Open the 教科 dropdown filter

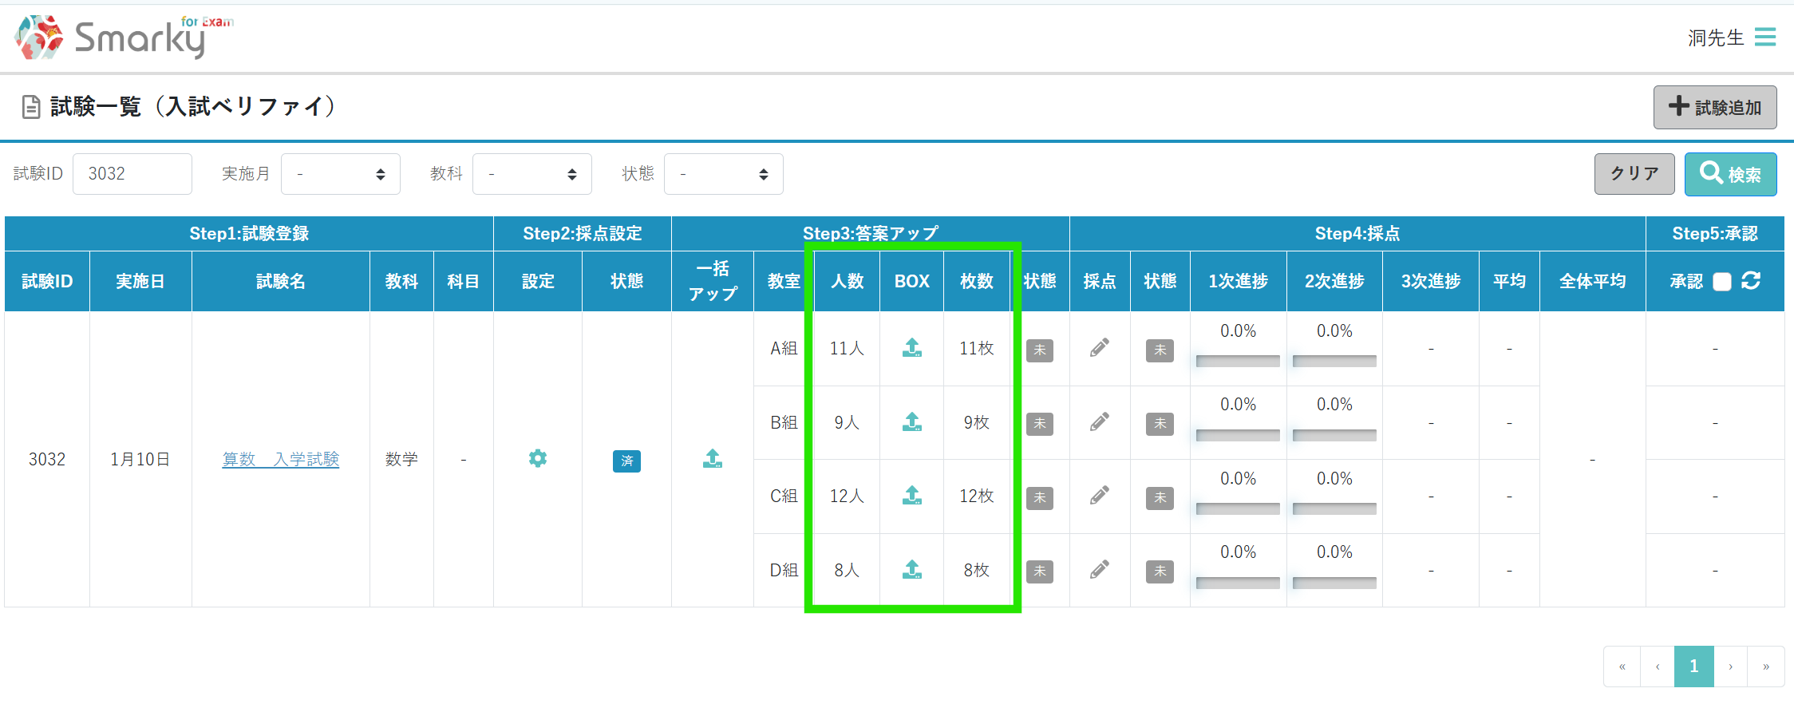coord(531,174)
